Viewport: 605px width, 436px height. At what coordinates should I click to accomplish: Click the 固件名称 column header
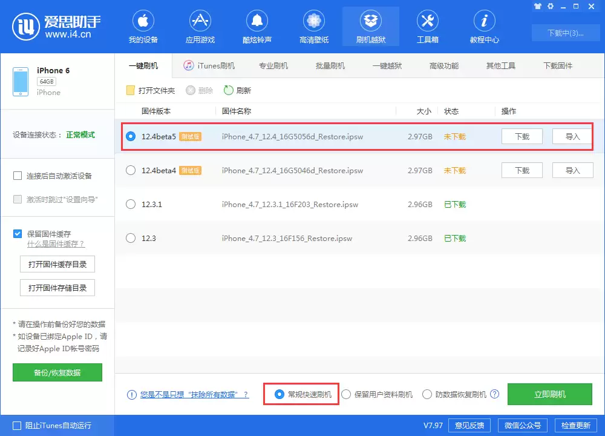[x=237, y=111]
